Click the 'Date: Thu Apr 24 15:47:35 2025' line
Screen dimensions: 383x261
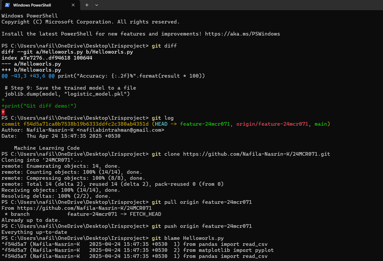coord(61,136)
